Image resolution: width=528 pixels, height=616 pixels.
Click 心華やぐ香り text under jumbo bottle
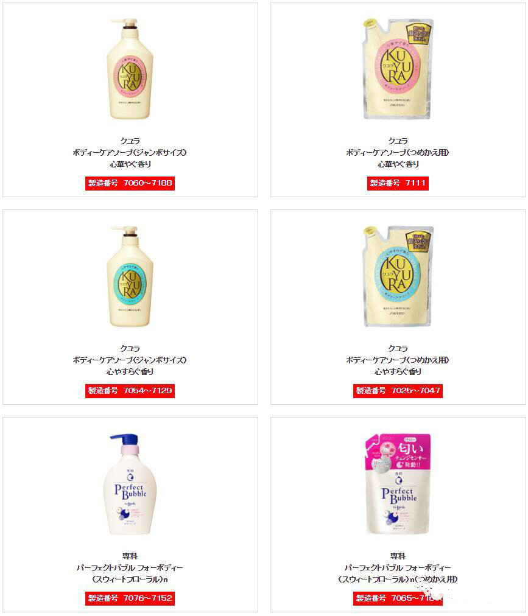[130, 164]
